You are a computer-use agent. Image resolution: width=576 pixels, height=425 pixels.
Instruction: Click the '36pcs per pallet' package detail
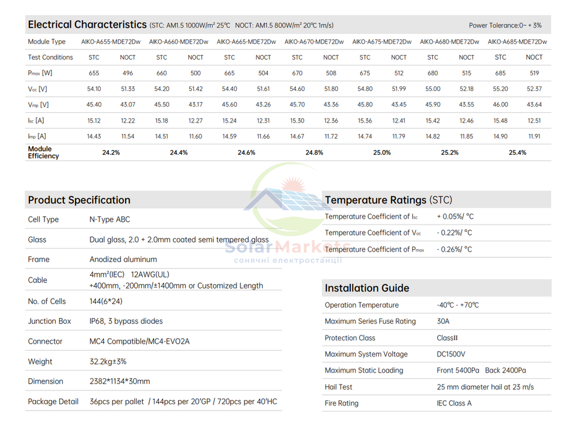(x=117, y=402)
